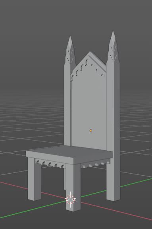
Task: Click the orange object origin dot
Action: coord(91,130)
